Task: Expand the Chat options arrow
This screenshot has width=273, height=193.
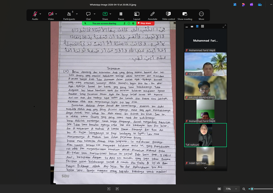Action: [x=94, y=14]
